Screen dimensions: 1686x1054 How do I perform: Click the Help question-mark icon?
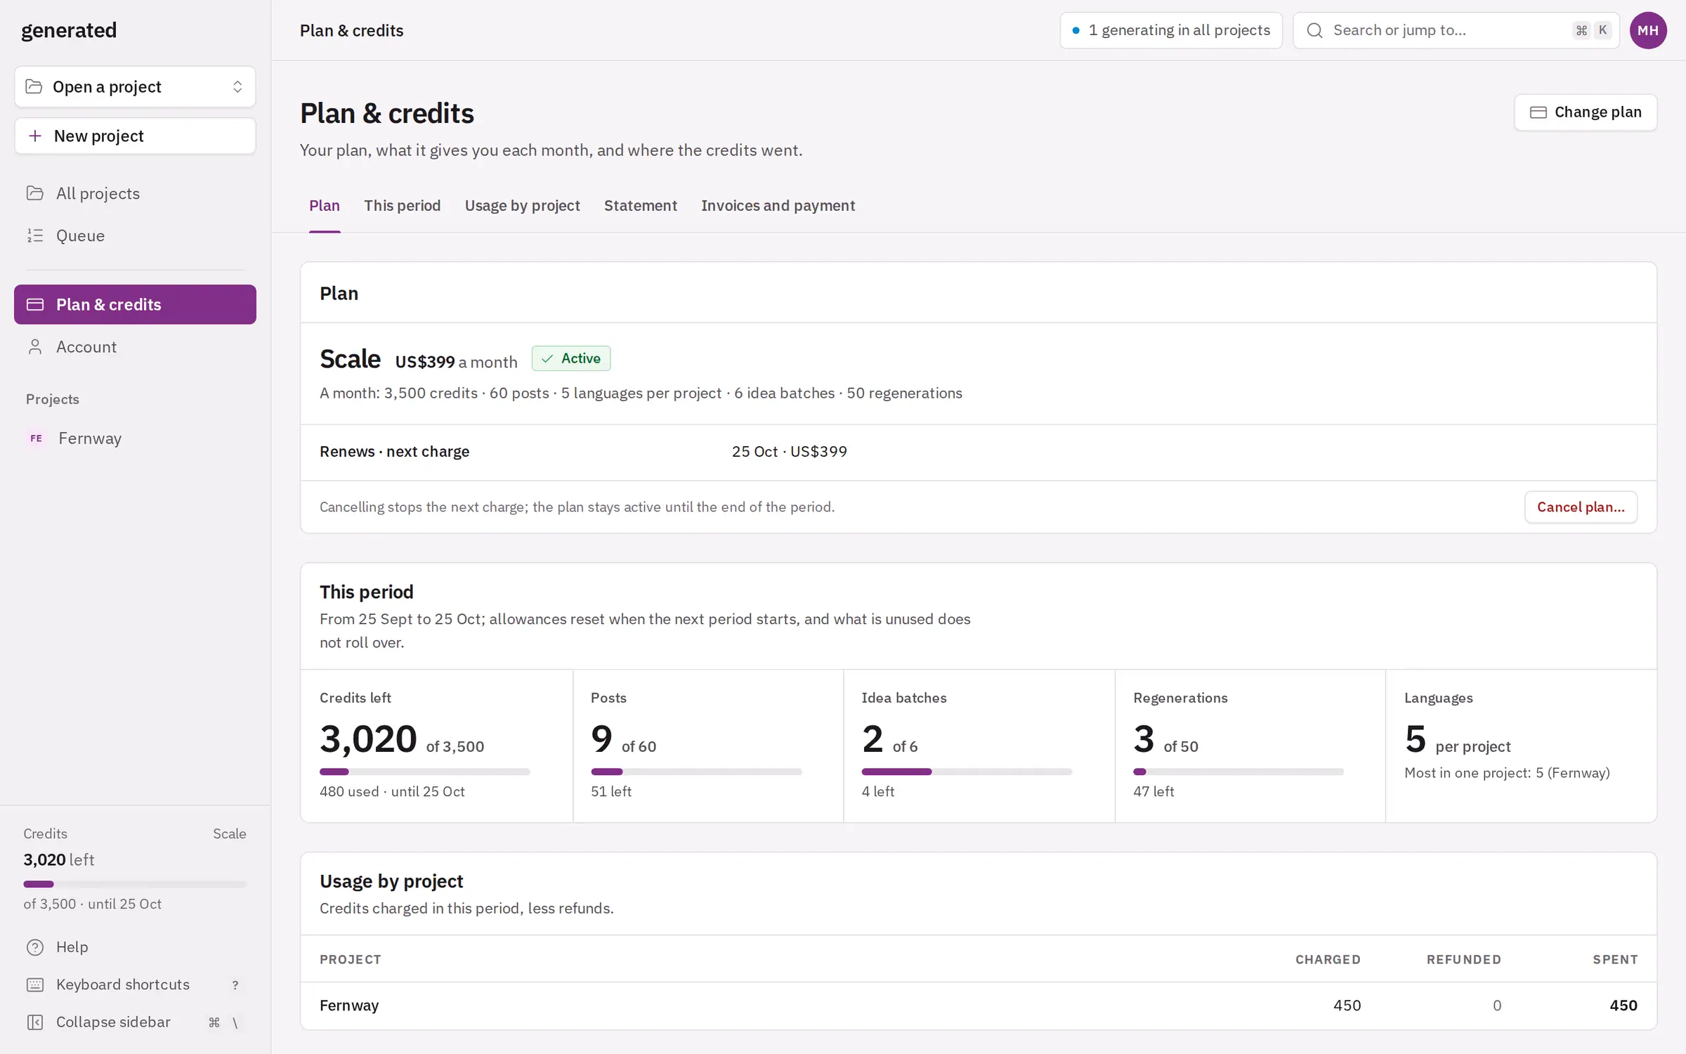click(35, 947)
